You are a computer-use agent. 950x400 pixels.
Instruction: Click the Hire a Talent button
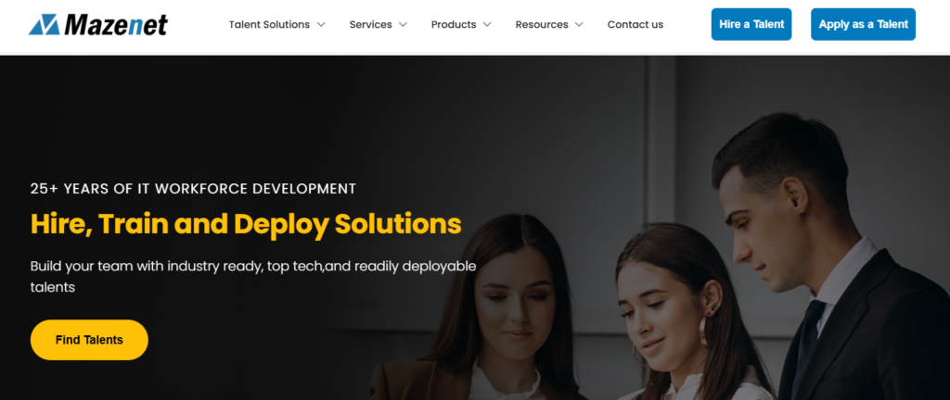[751, 24]
